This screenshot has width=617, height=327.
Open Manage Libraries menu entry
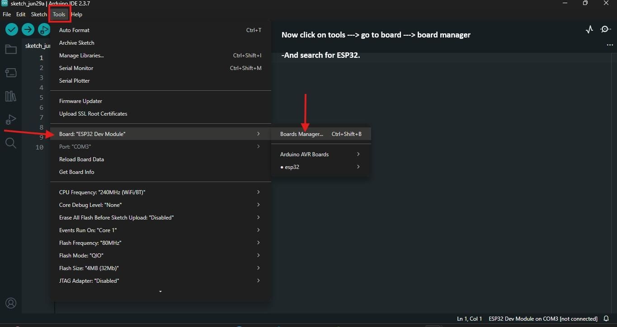[160, 56]
